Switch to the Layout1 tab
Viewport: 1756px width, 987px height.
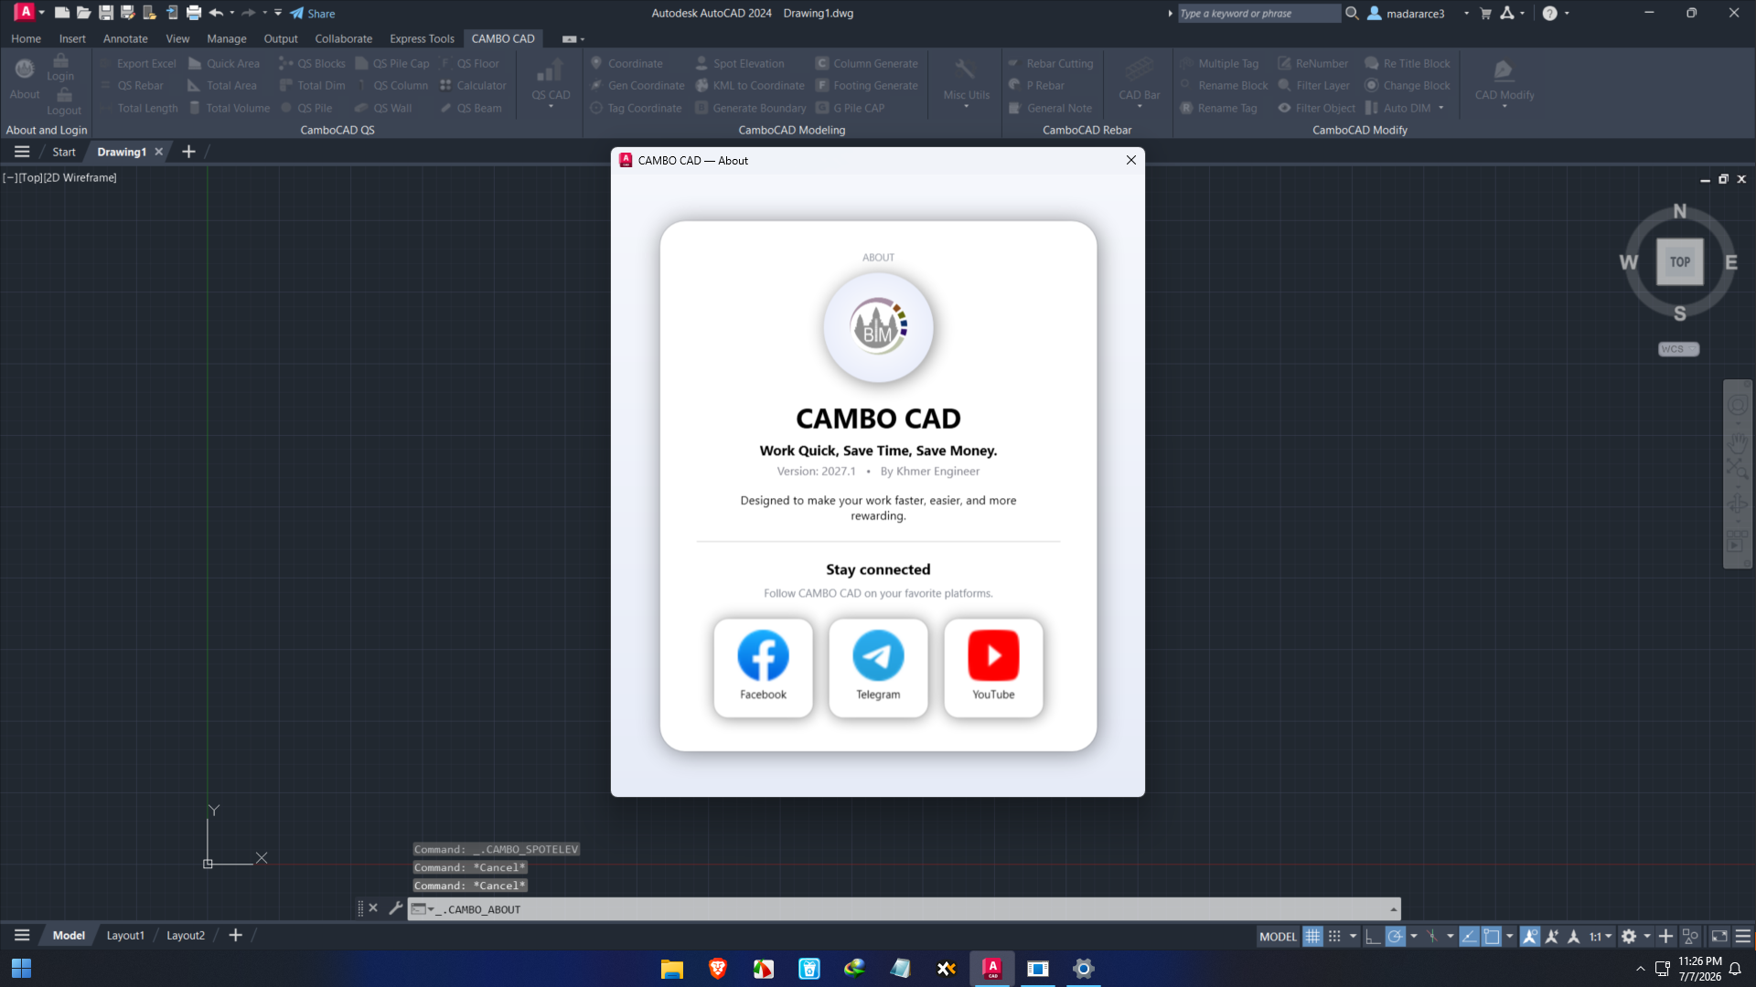pos(125,935)
